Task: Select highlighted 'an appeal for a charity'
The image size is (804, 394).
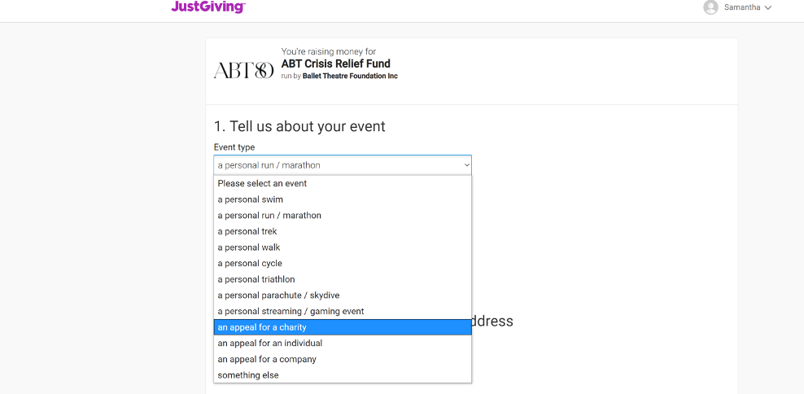Action: 343,326
